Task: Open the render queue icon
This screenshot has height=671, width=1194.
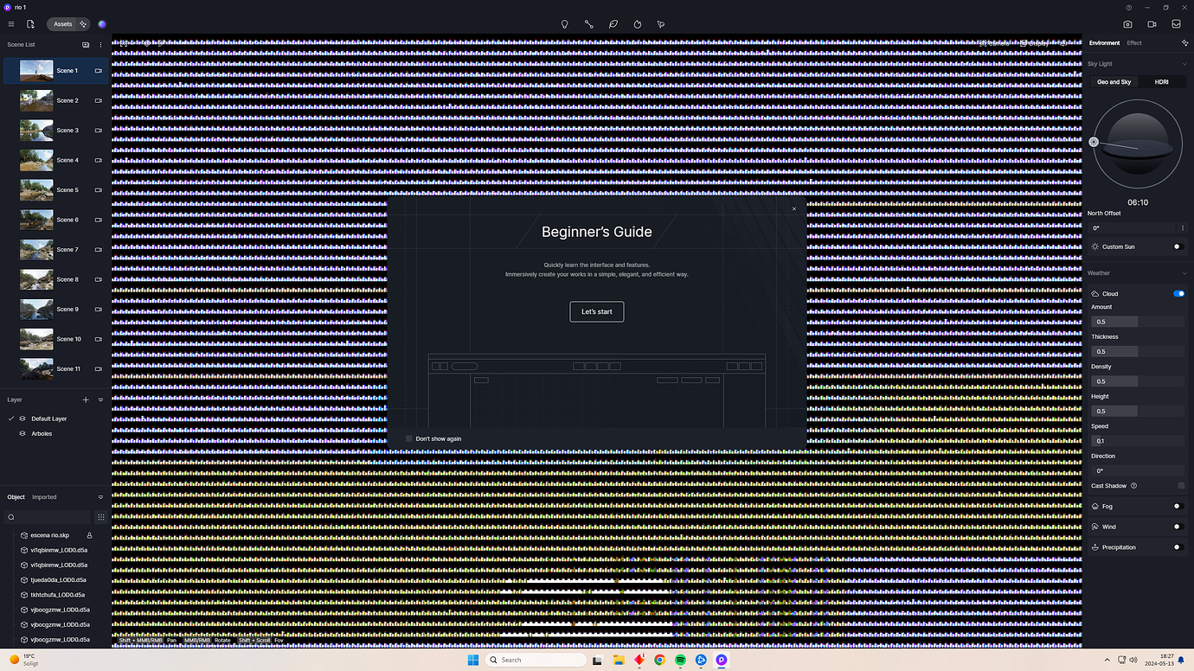Action: click(x=1175, y=24)
